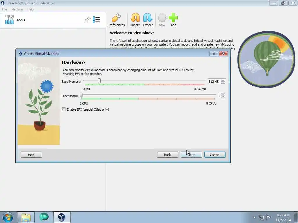Click the pin icon next to Tools
Image resolution: width=298 pixels, height=223 pixels.
pos(87,20)
